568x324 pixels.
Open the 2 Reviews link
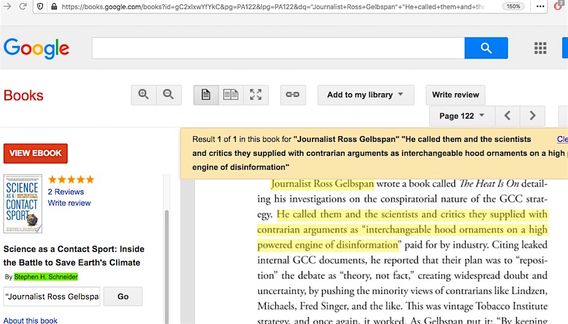coord(66,192)
